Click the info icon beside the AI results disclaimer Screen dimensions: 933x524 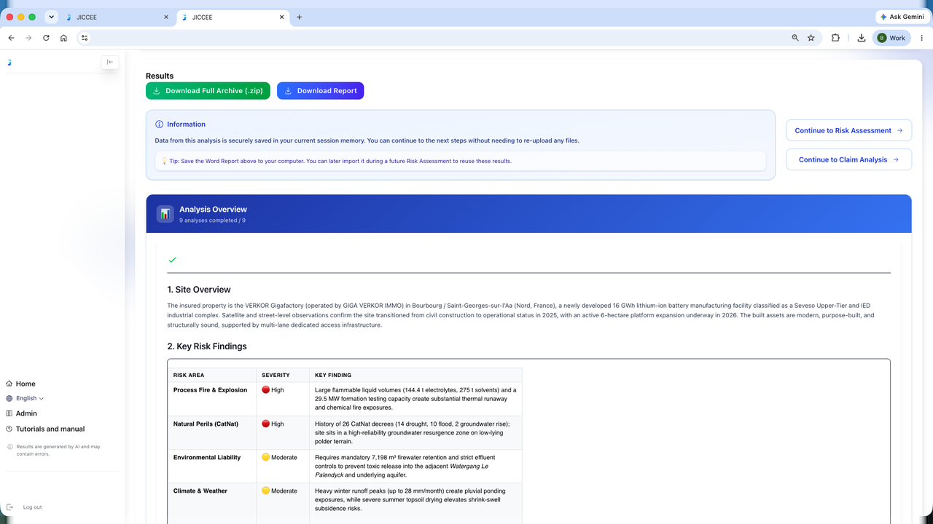point(10,447)
